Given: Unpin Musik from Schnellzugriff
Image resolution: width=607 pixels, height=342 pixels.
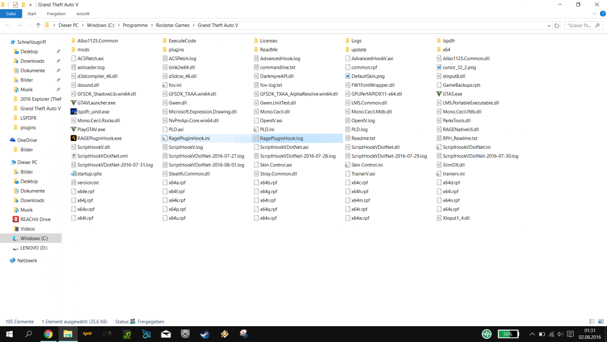Looking at the screenshot, I should pos(58,89).
